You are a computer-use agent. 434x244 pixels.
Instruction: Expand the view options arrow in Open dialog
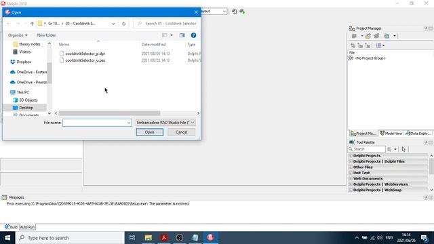pyautogui.click(x=172, y=35)
